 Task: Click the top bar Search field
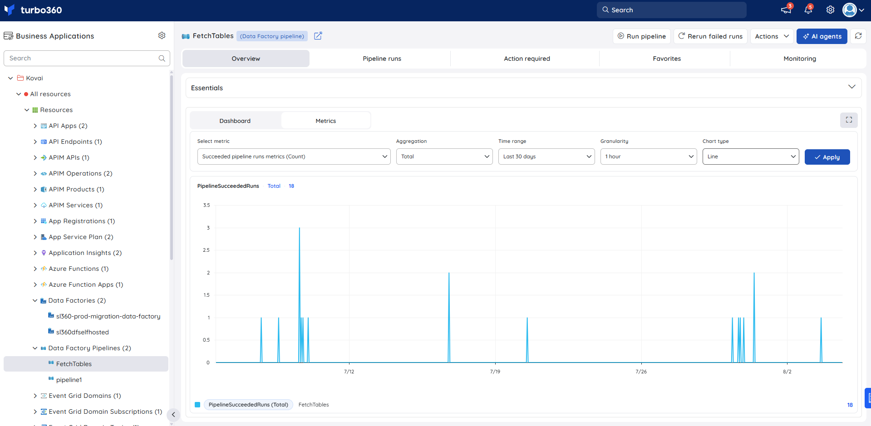[672, 10]
